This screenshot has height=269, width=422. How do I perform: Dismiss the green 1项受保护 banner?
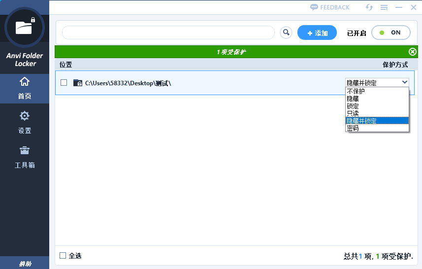(412, 52)
